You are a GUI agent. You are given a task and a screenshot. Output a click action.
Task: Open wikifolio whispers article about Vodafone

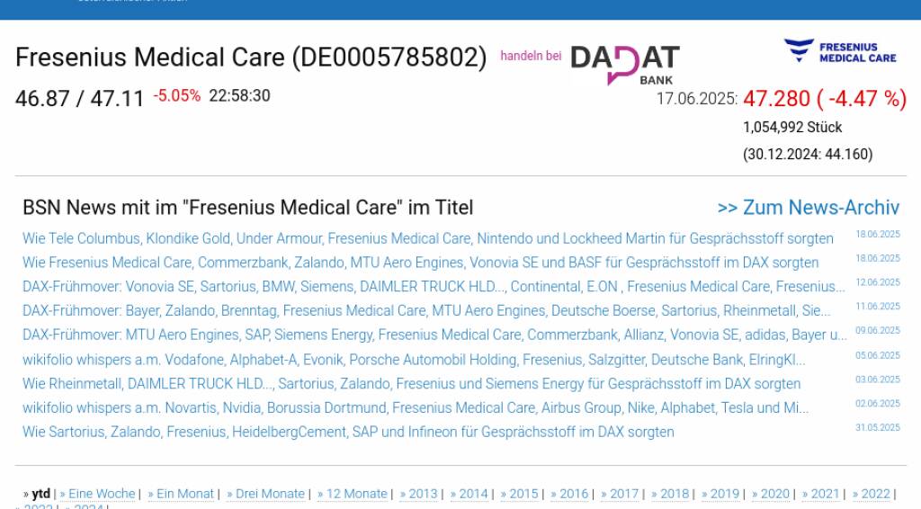[414, 360]
